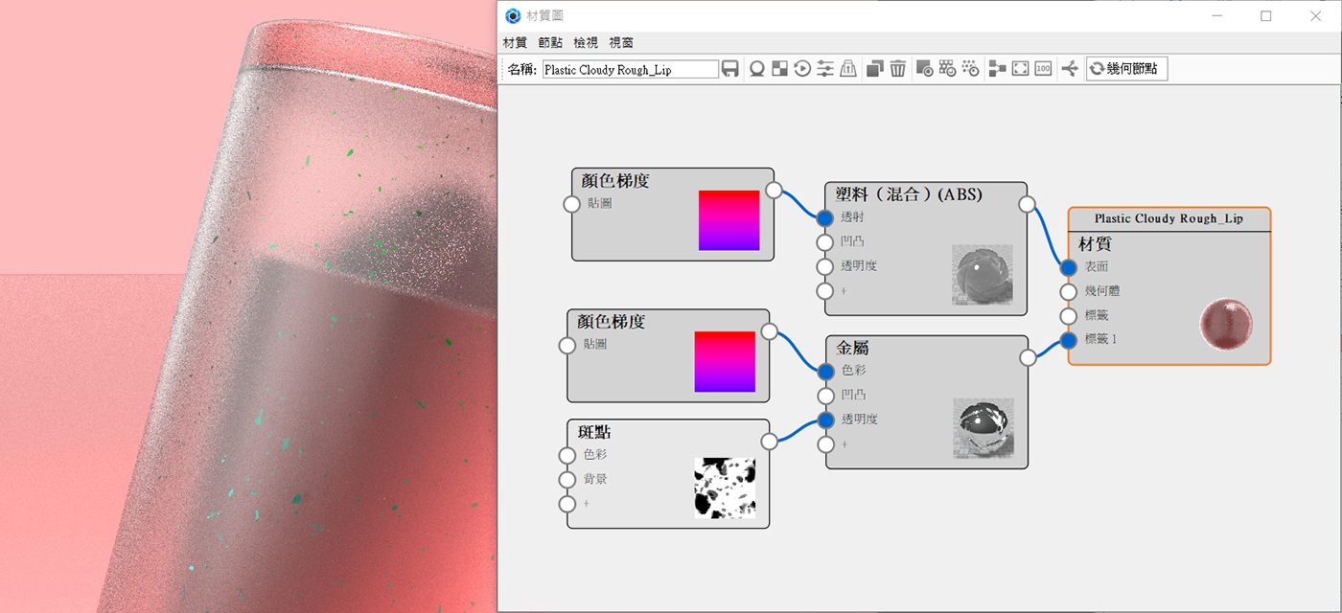
Task: Open the 檢視 menu
Action: click(586, 43)
